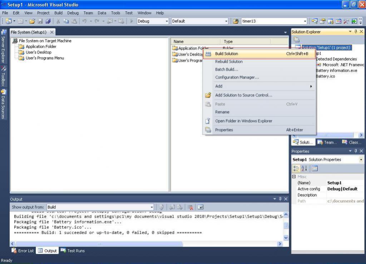Image resolution: width=366 pixels, height=264 pixels.
Task: Go to the previous message in Output
Action: [x=172, y=207]
